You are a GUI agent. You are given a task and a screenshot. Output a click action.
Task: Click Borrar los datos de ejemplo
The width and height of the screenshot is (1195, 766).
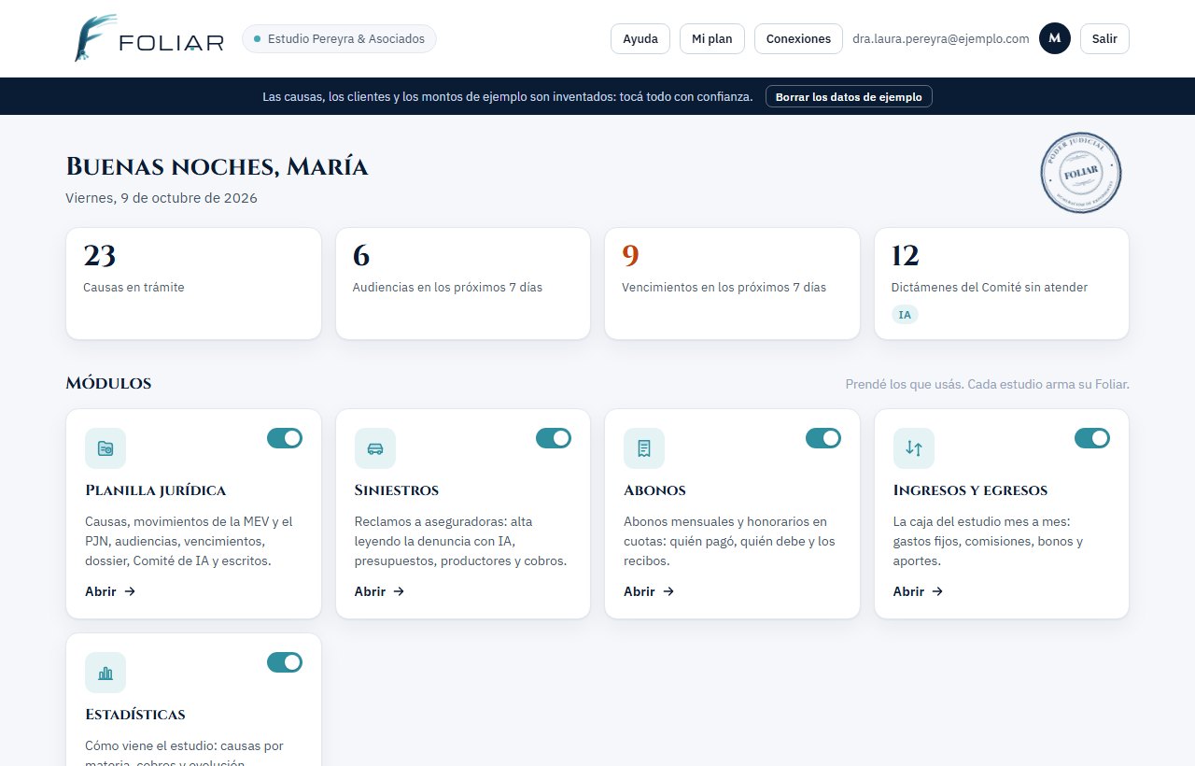[849, 96]
